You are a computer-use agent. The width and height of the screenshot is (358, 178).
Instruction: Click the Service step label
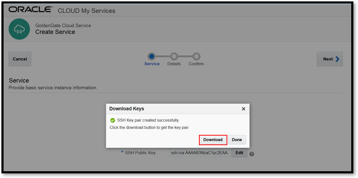152,64
